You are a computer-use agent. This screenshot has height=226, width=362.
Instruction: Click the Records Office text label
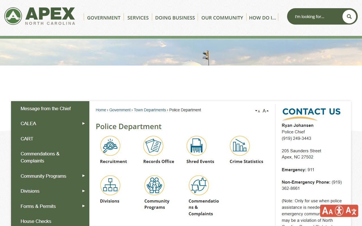159,162
